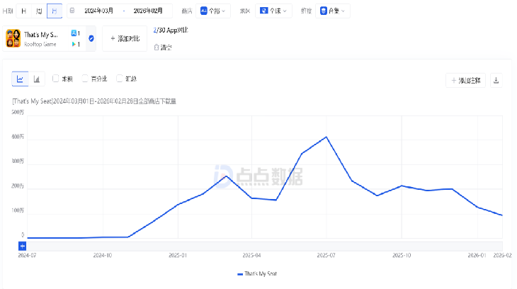Select the 日 daily granularity tab
The height and width of the screenshot is (289, 517).
[23, 11]
